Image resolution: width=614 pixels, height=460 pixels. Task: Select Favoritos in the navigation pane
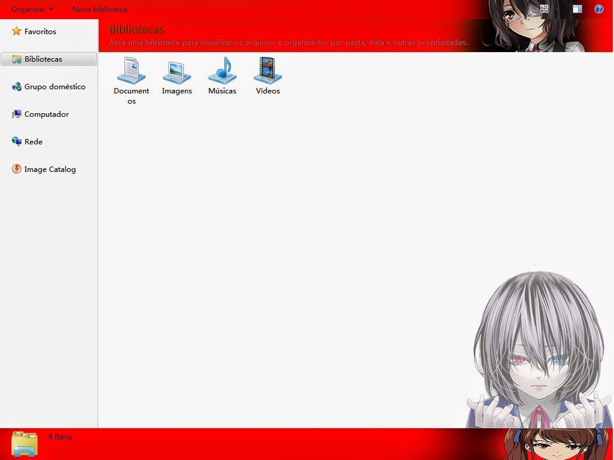(x=40, y=31)
